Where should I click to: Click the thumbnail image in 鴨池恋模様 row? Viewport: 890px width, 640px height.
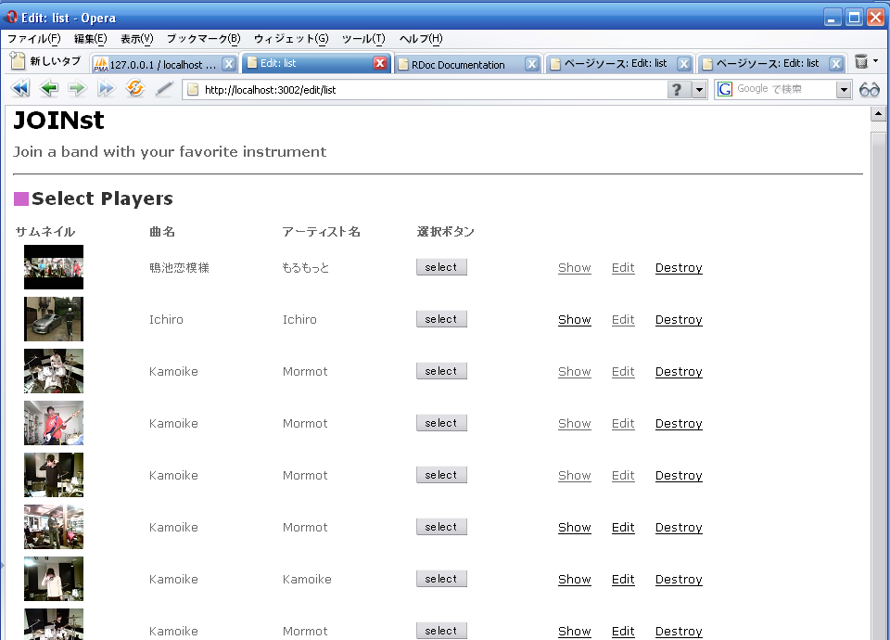pyautogui.click(x=54, y=267)
